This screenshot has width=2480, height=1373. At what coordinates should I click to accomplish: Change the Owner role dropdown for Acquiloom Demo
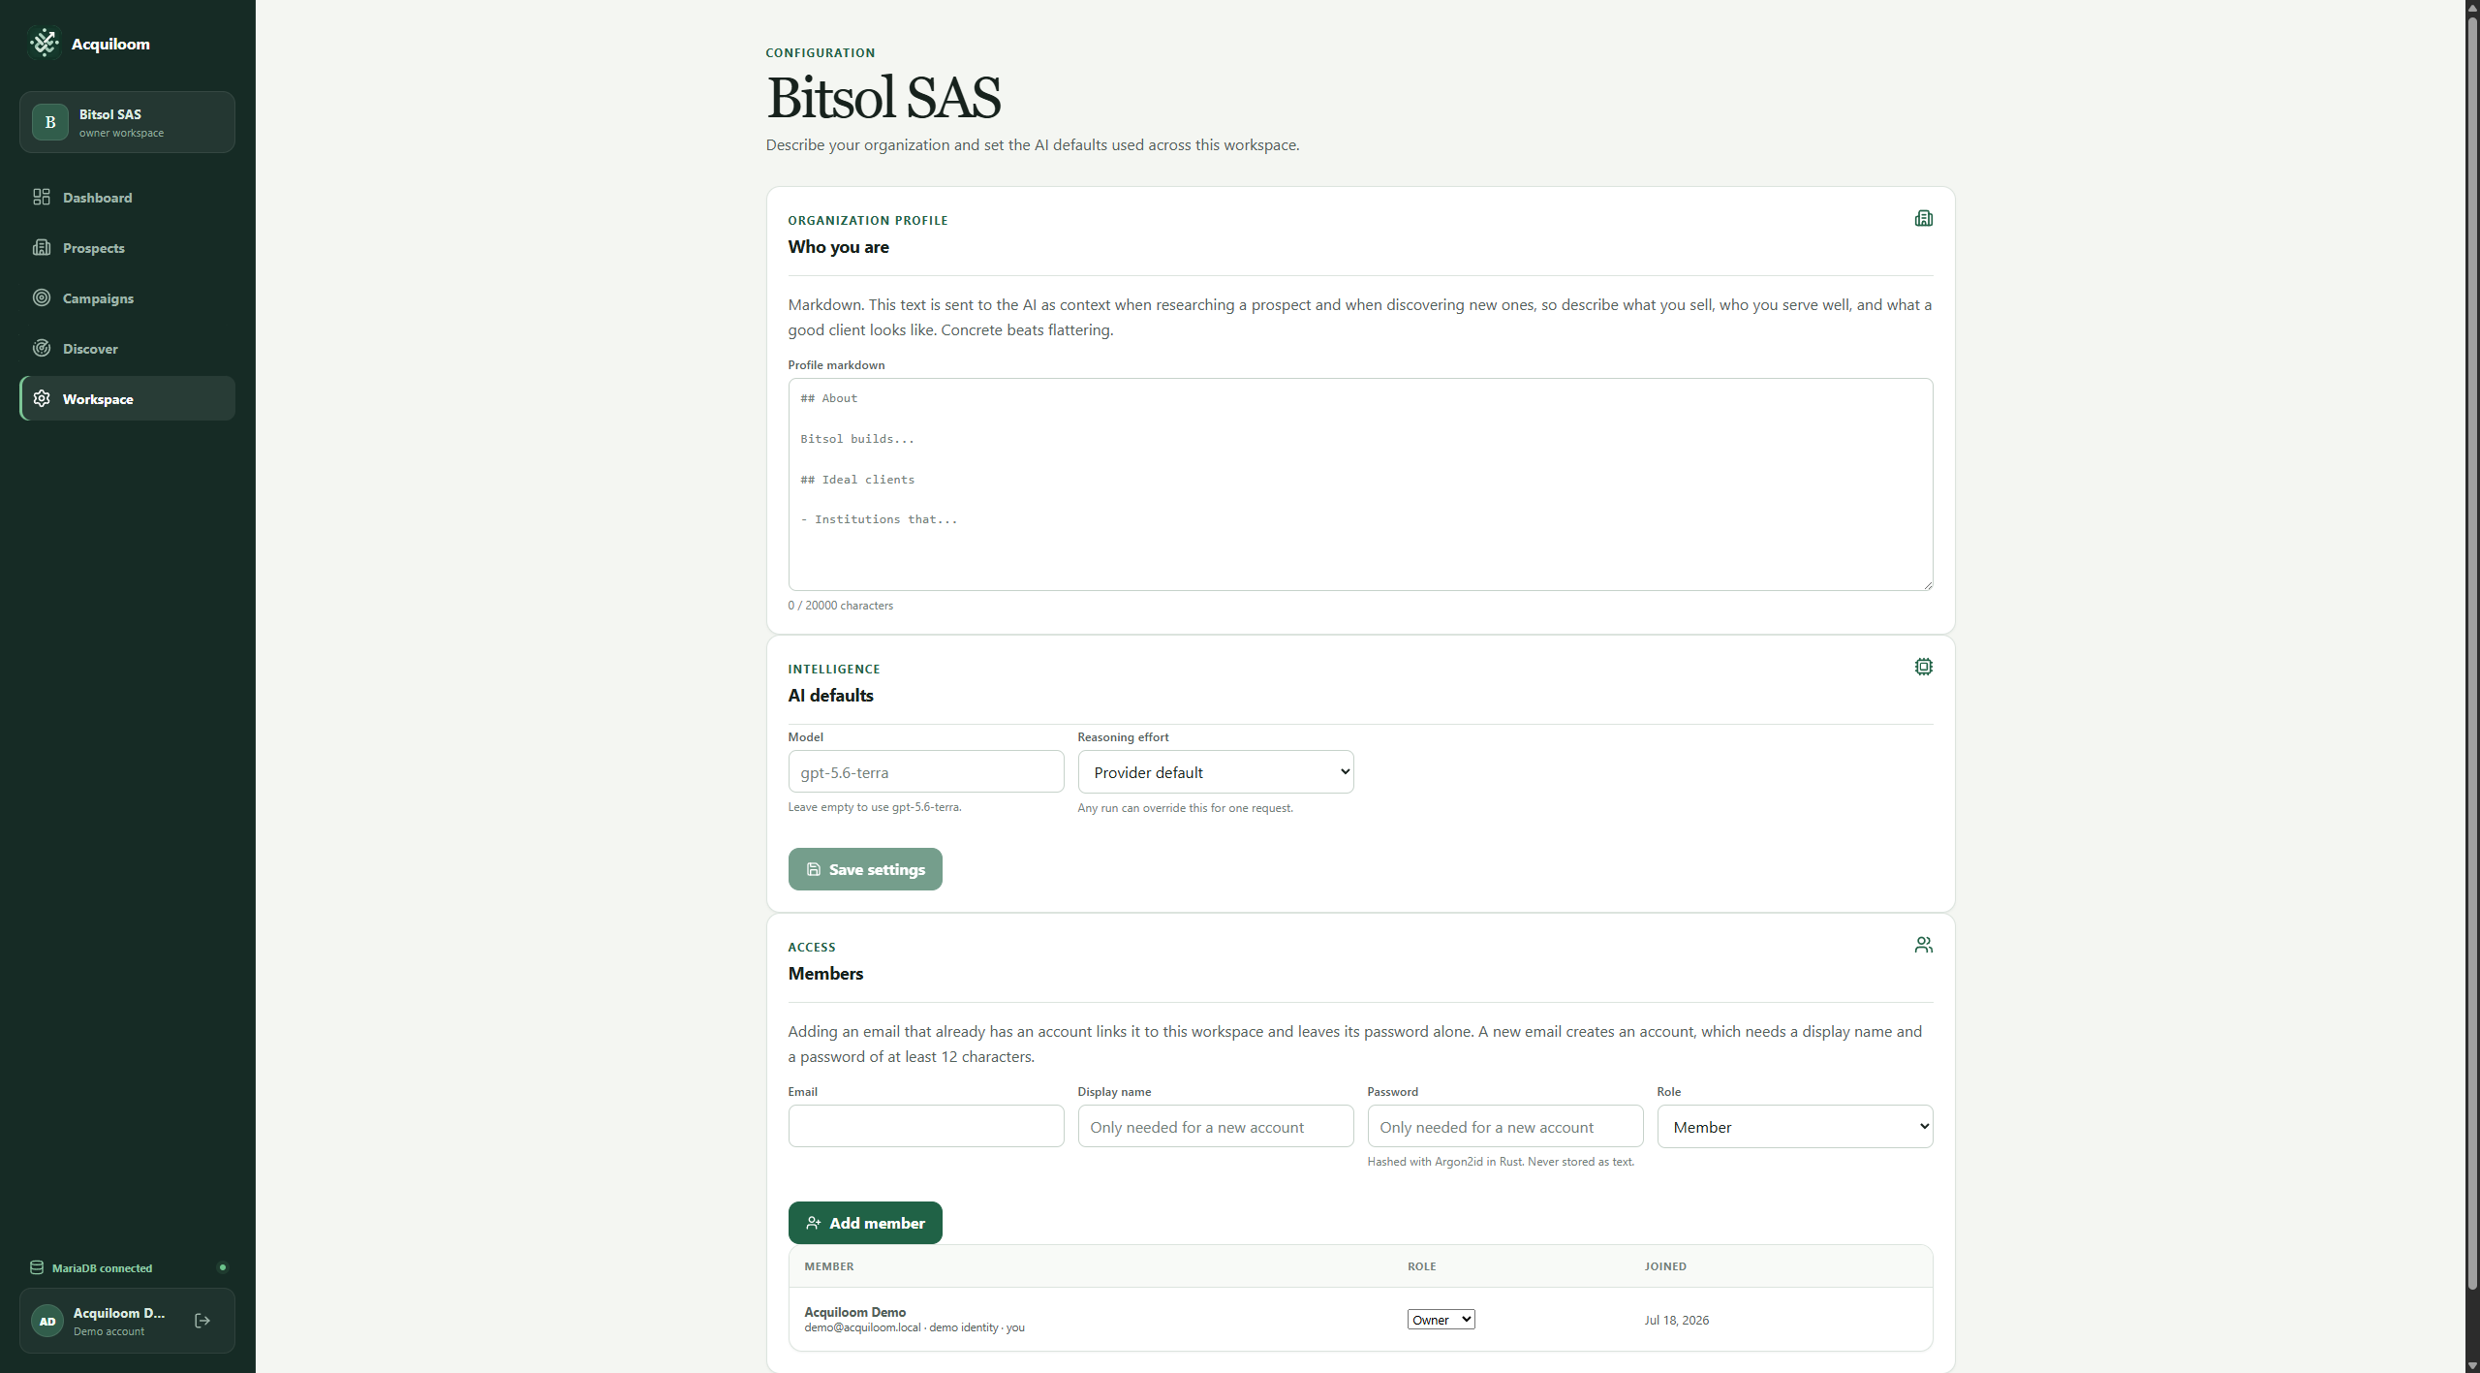pyautogui.click(x=1441, y=1319)
